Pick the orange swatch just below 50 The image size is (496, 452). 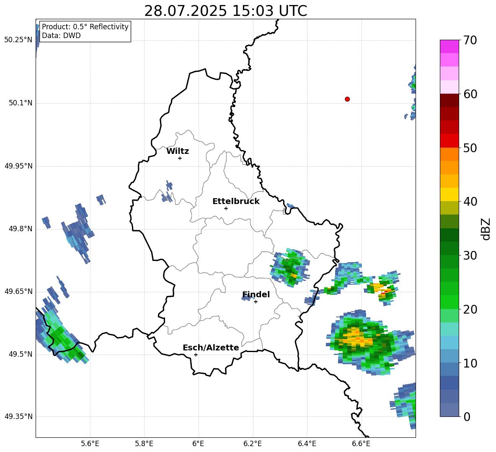point(449,154)
